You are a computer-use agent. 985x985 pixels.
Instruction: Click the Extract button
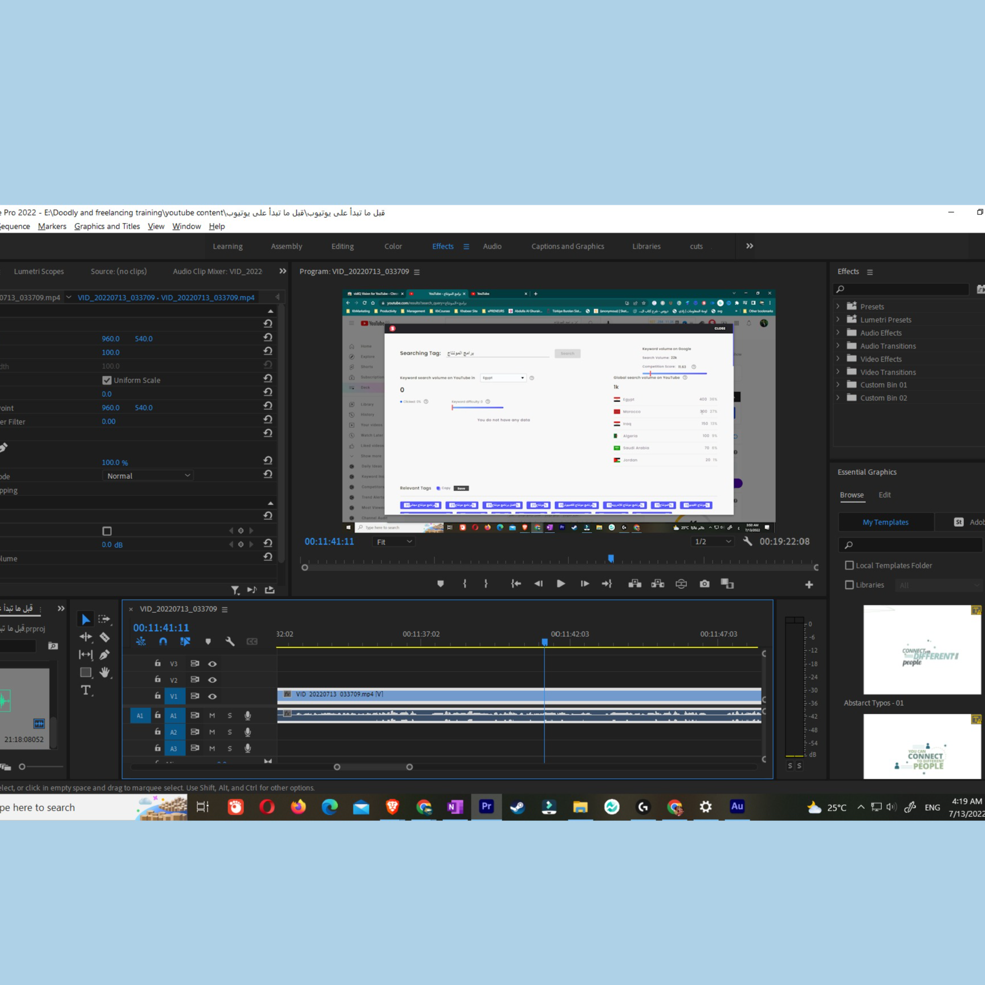point(658,584)
